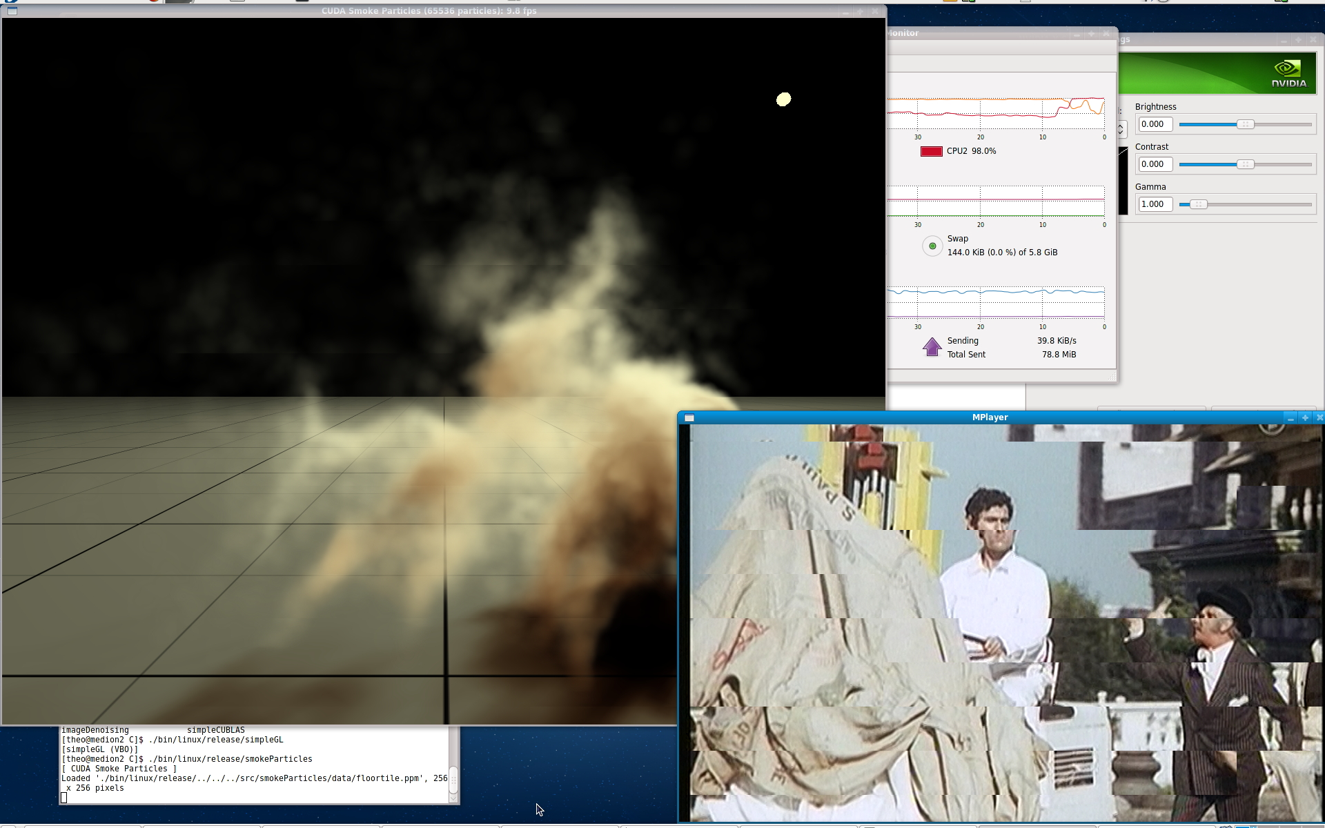The width and height of the screenshot is (1325, 828).
Task: Minimize the MPlayer window
Action: [1290, 417]
